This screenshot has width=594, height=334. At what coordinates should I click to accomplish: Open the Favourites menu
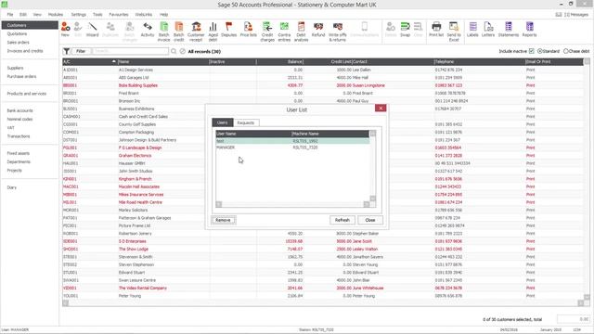[119, 15]
